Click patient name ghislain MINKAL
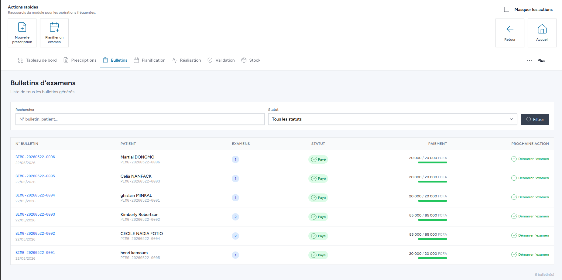Viewport: 562px width, 280px height. 136,195
